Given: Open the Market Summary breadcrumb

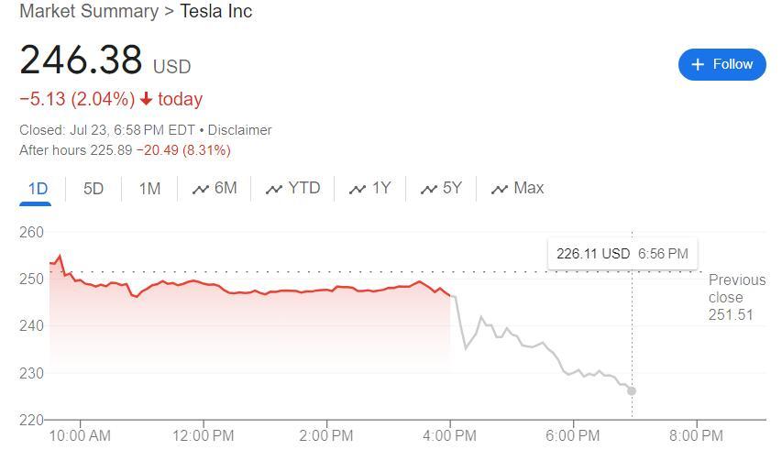Looking at the screenshot, I should coord(88,12).
